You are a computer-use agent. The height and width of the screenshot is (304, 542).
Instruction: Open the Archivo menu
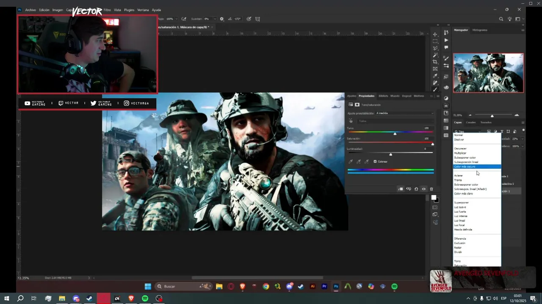pyautogui.click(x=30, y=10)
